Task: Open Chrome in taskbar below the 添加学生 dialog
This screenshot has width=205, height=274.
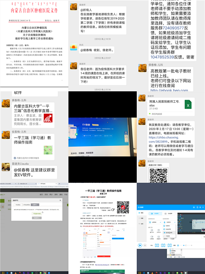Action: pyautogui.click(x=45, y=273)
